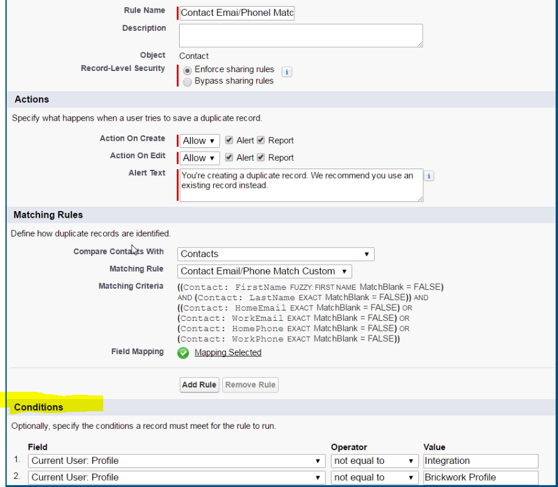Click the WorkPhone EXACT criteria line

click(288, 339)
